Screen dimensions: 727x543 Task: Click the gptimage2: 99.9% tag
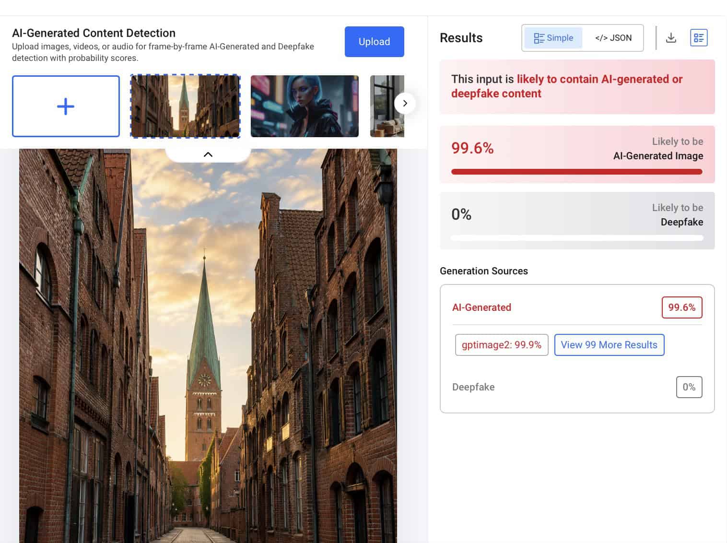(502, 345)
